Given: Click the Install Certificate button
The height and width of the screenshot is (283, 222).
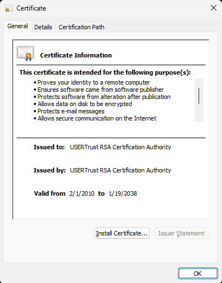Looking at the screenshot, I should click(122, 233).
